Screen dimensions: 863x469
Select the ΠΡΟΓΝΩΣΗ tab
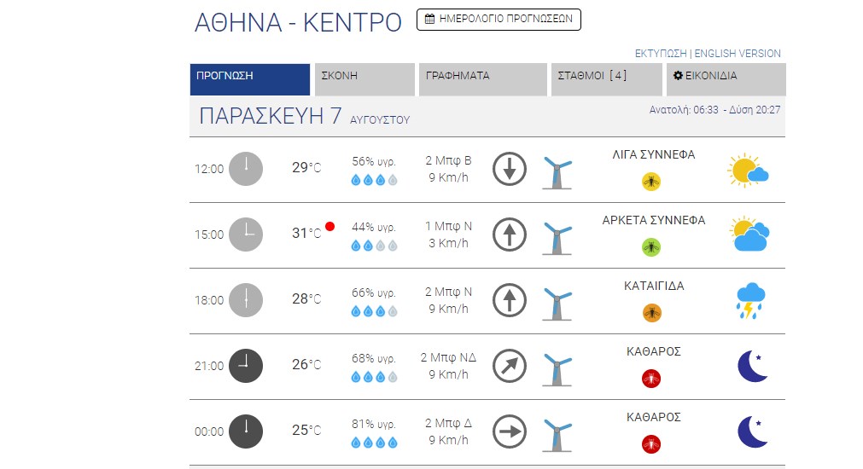[x=250, y=79]
